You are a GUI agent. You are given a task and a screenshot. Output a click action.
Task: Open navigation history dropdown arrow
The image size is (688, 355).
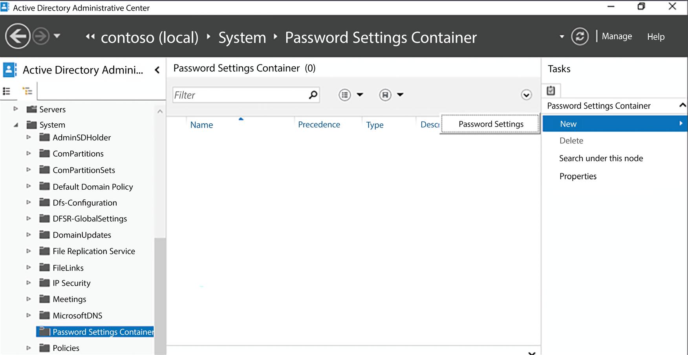(x=57, y=36)
